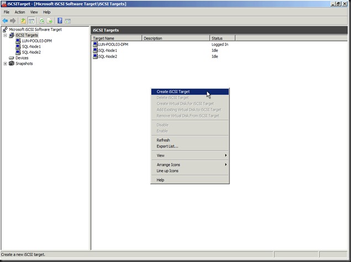Toggle the Show/Hide Console Tree icon
The image size is (351, 262).
coord(32,21)
